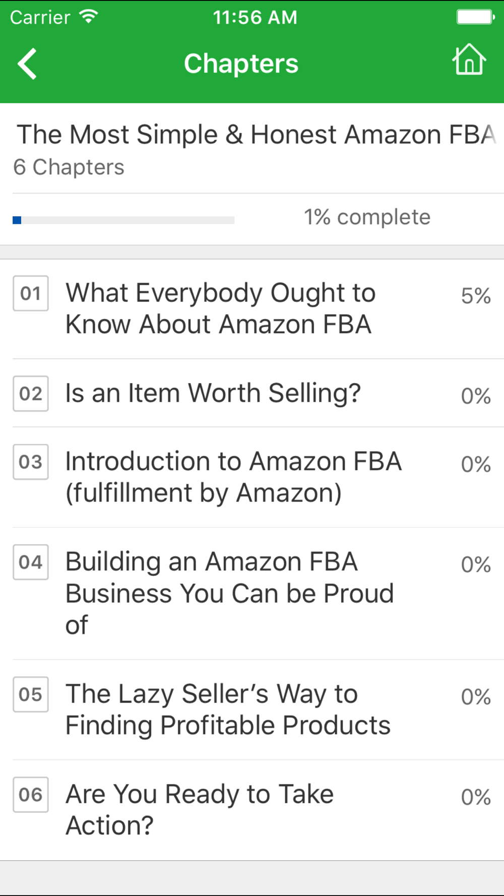Viewport: 504px width, 896px height.
Task: Tap the 01 chapter number badge
Action: pyautogui.click(x=31, y=293)
